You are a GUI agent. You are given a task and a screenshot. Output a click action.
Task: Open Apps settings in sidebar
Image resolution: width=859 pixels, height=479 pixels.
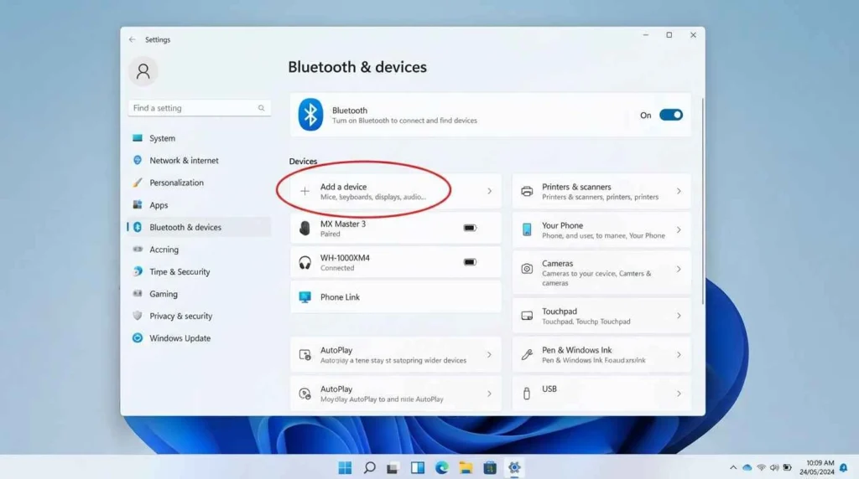[x=200, y=205]
